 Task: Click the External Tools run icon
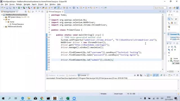[29, 8]
